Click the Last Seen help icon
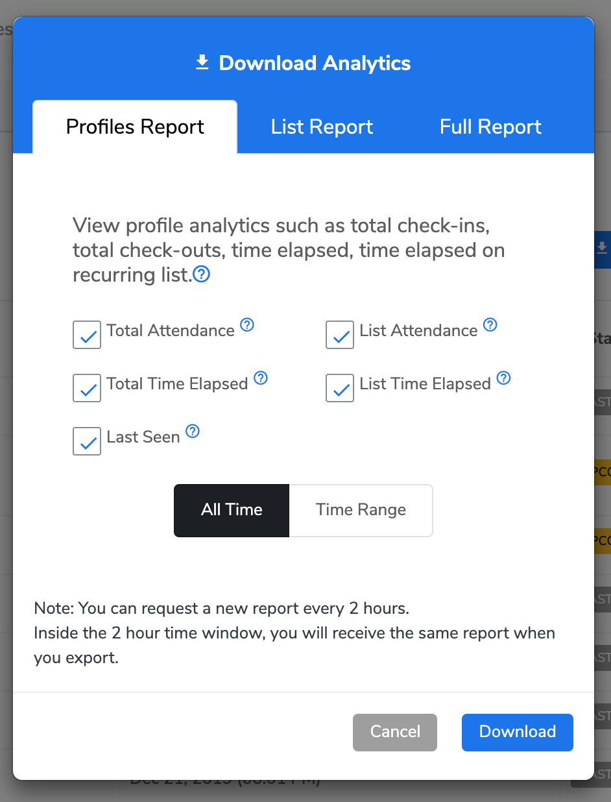Screen dimensions: 611x802 click(x=193, y=431)
